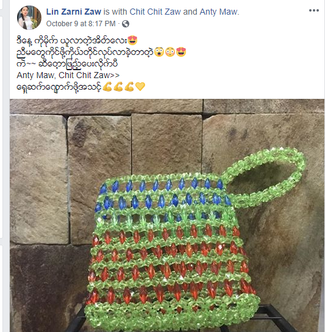The image size is (325, 332).
Task: Click the last flexed biceps emoji
Action: tap(129, 87)
